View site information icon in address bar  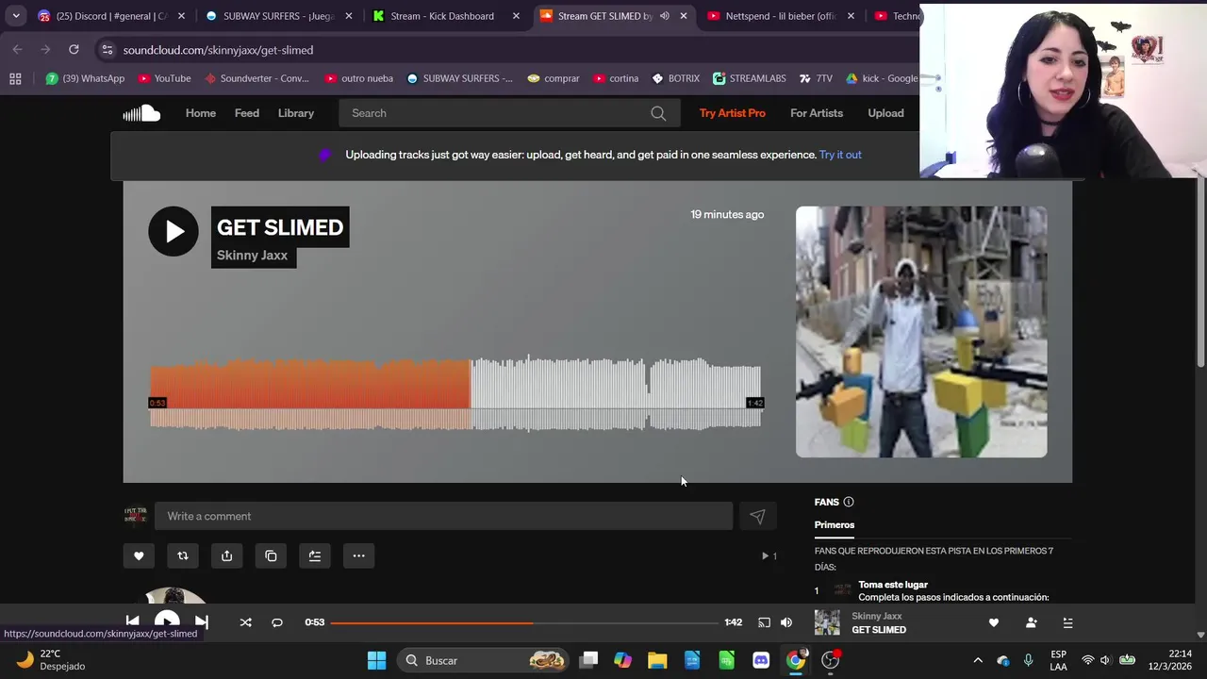coord(107,50)
